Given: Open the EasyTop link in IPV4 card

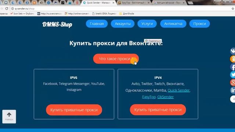Looking at the screenshot, I should point(149,97).
